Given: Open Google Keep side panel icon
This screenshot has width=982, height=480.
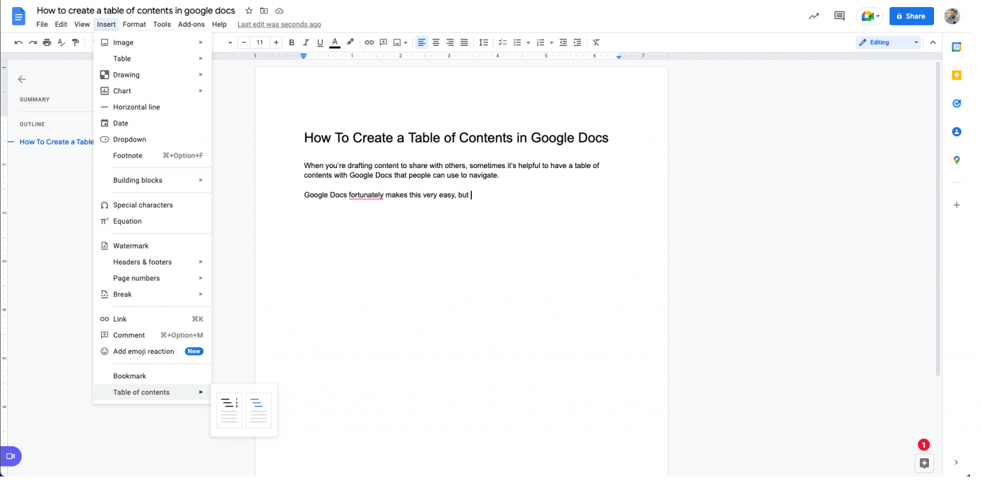Looking at the screenshot, I should [956, 75].
